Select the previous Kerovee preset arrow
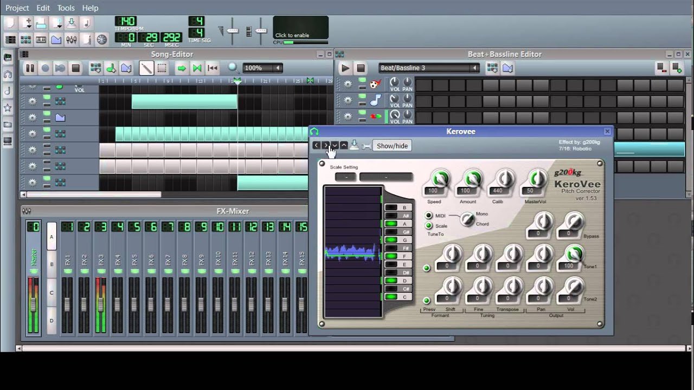 coord(316,145)
